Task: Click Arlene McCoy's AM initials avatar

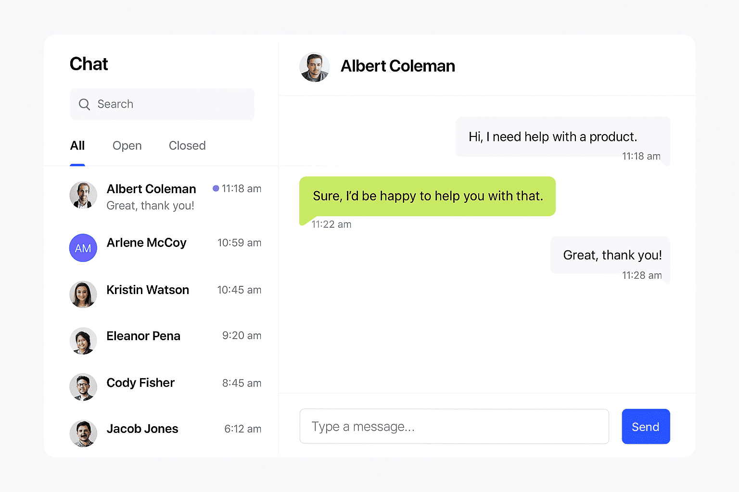Action: 83,248
